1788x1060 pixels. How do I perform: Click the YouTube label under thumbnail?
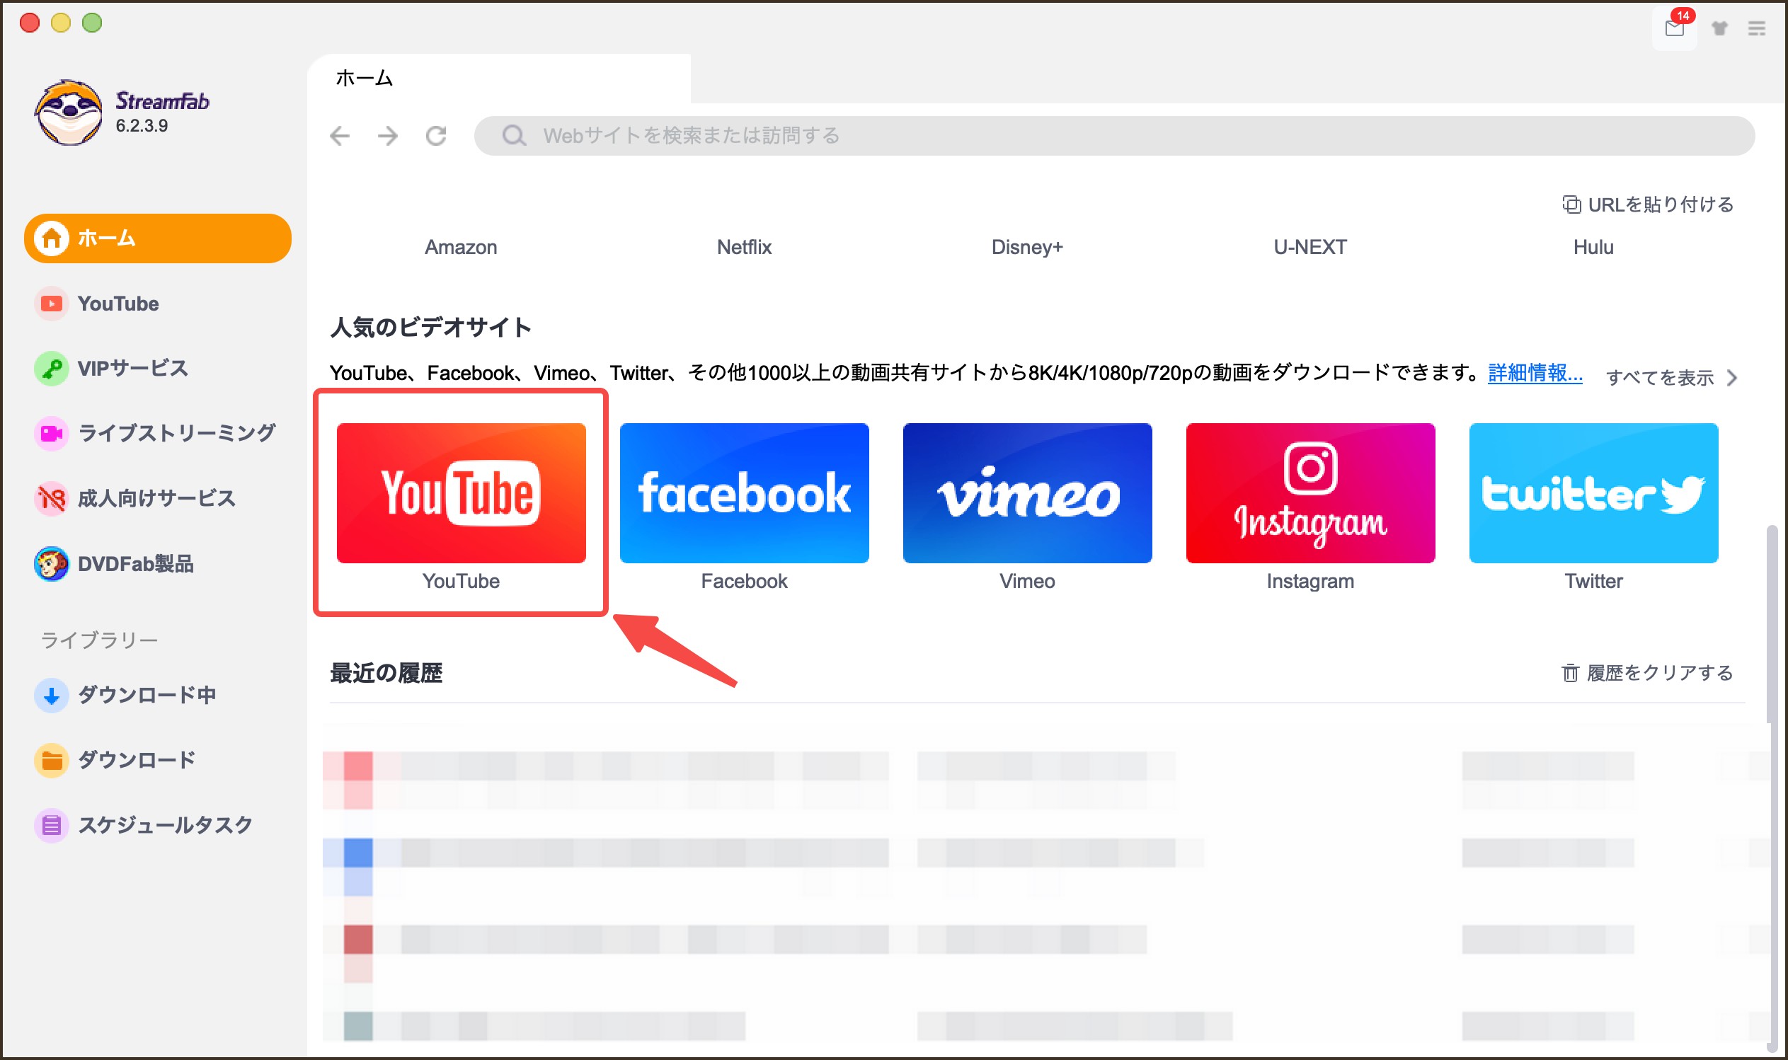pos(461,582)
